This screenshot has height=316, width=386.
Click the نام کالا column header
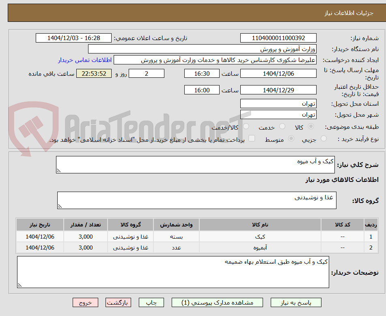260,224
